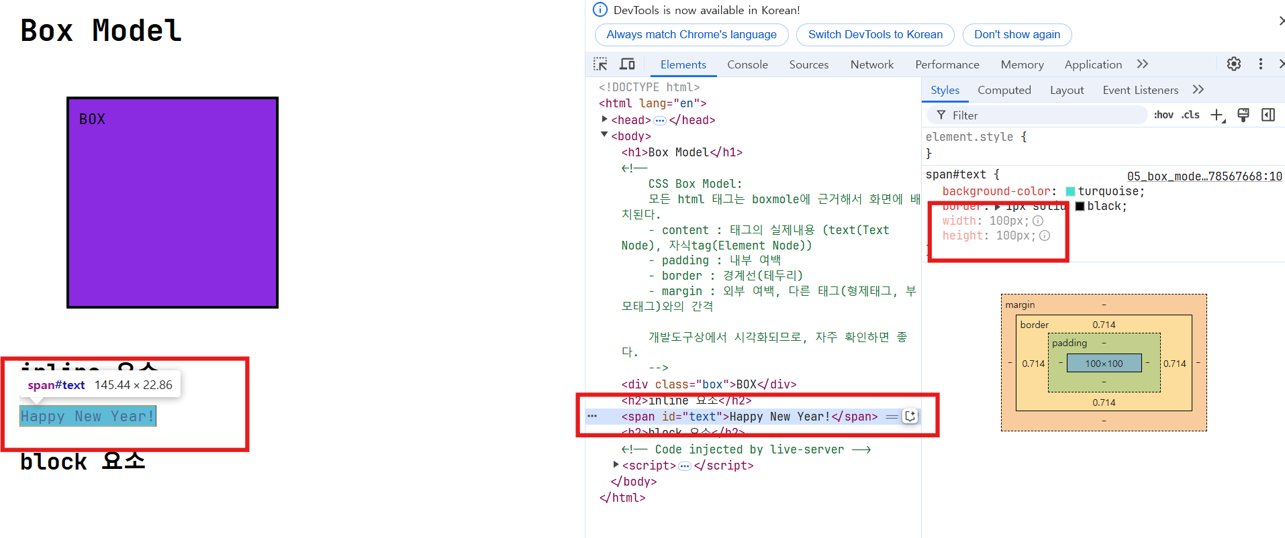This screenshot has height=538, width=1285.
Task: Open the Network tab
Action: pos(871,64)
